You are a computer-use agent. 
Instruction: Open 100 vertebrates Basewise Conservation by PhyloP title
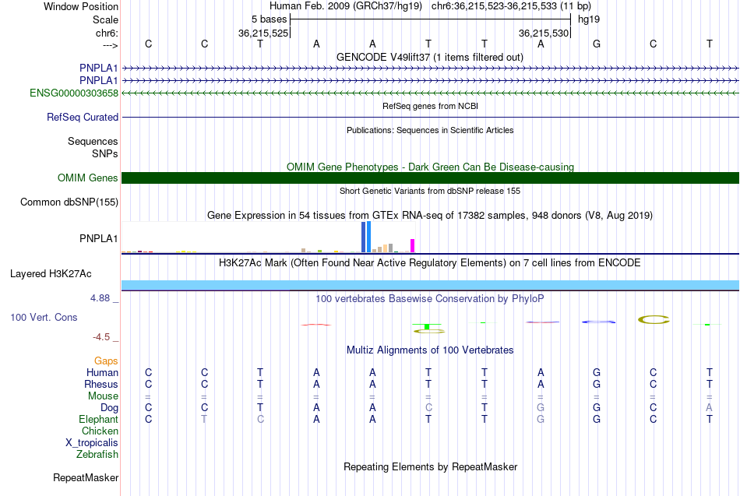pos(430,299)
